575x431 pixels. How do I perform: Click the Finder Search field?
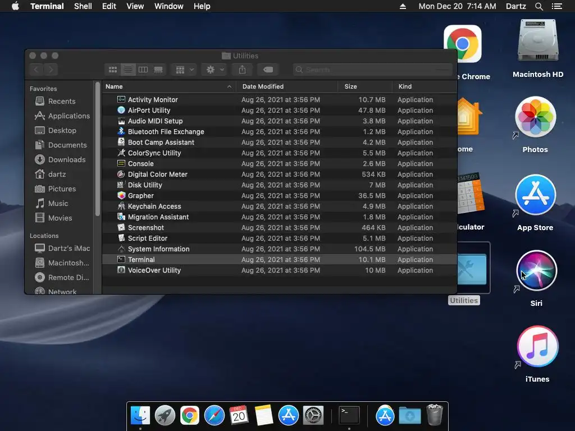(373, 70)
